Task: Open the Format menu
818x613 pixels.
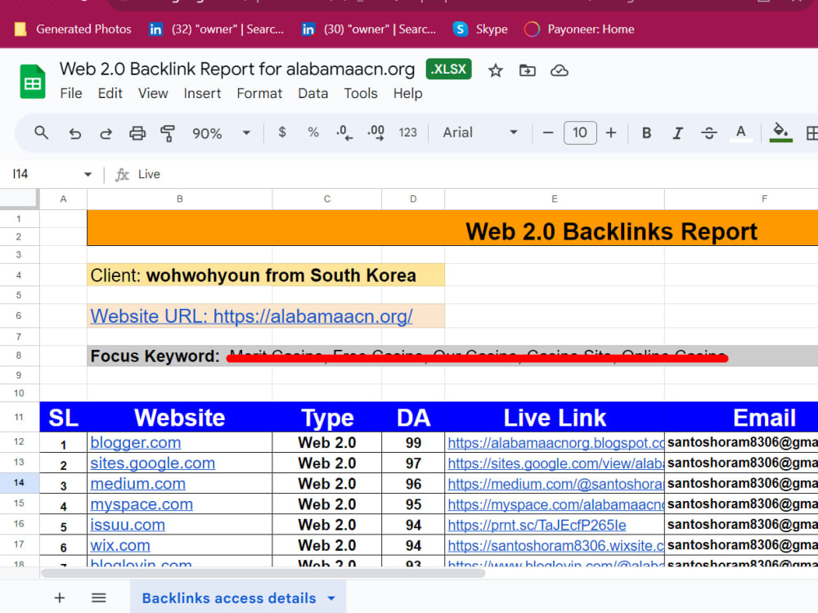Action: (259, 93)
